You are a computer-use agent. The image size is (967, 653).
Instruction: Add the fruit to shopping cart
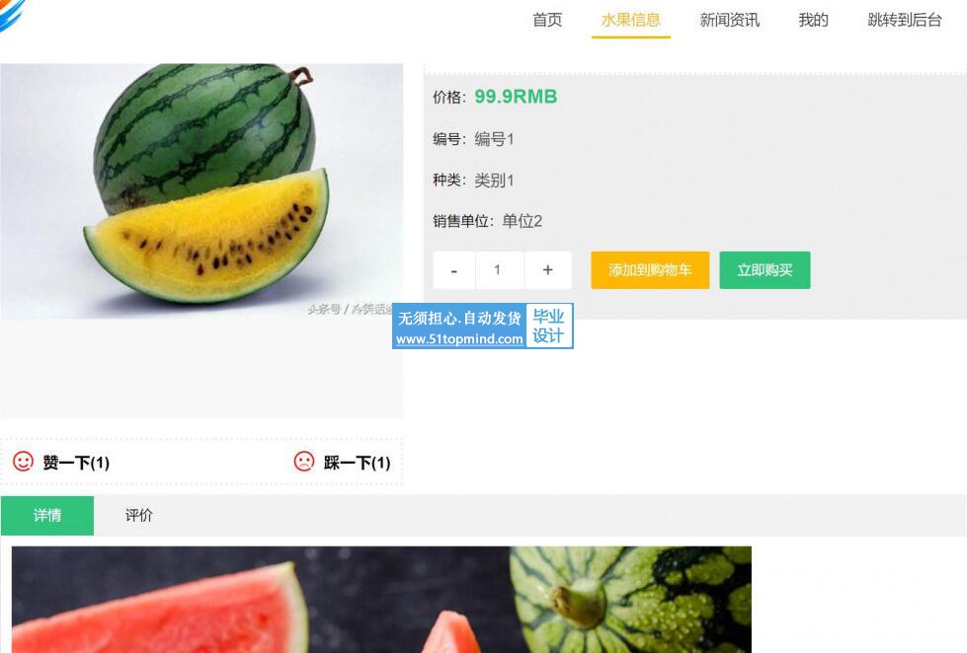click(650, 270)
